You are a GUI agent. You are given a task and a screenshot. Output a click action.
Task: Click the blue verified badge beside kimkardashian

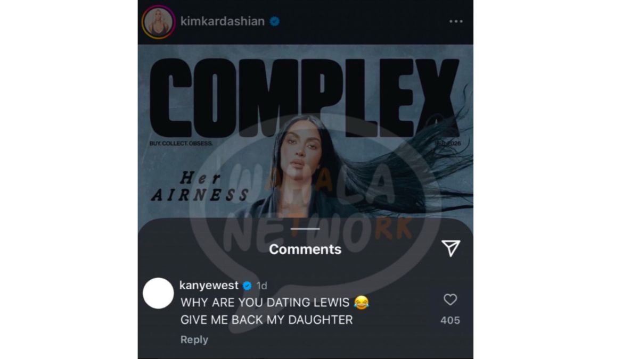[x=275, y=22]
